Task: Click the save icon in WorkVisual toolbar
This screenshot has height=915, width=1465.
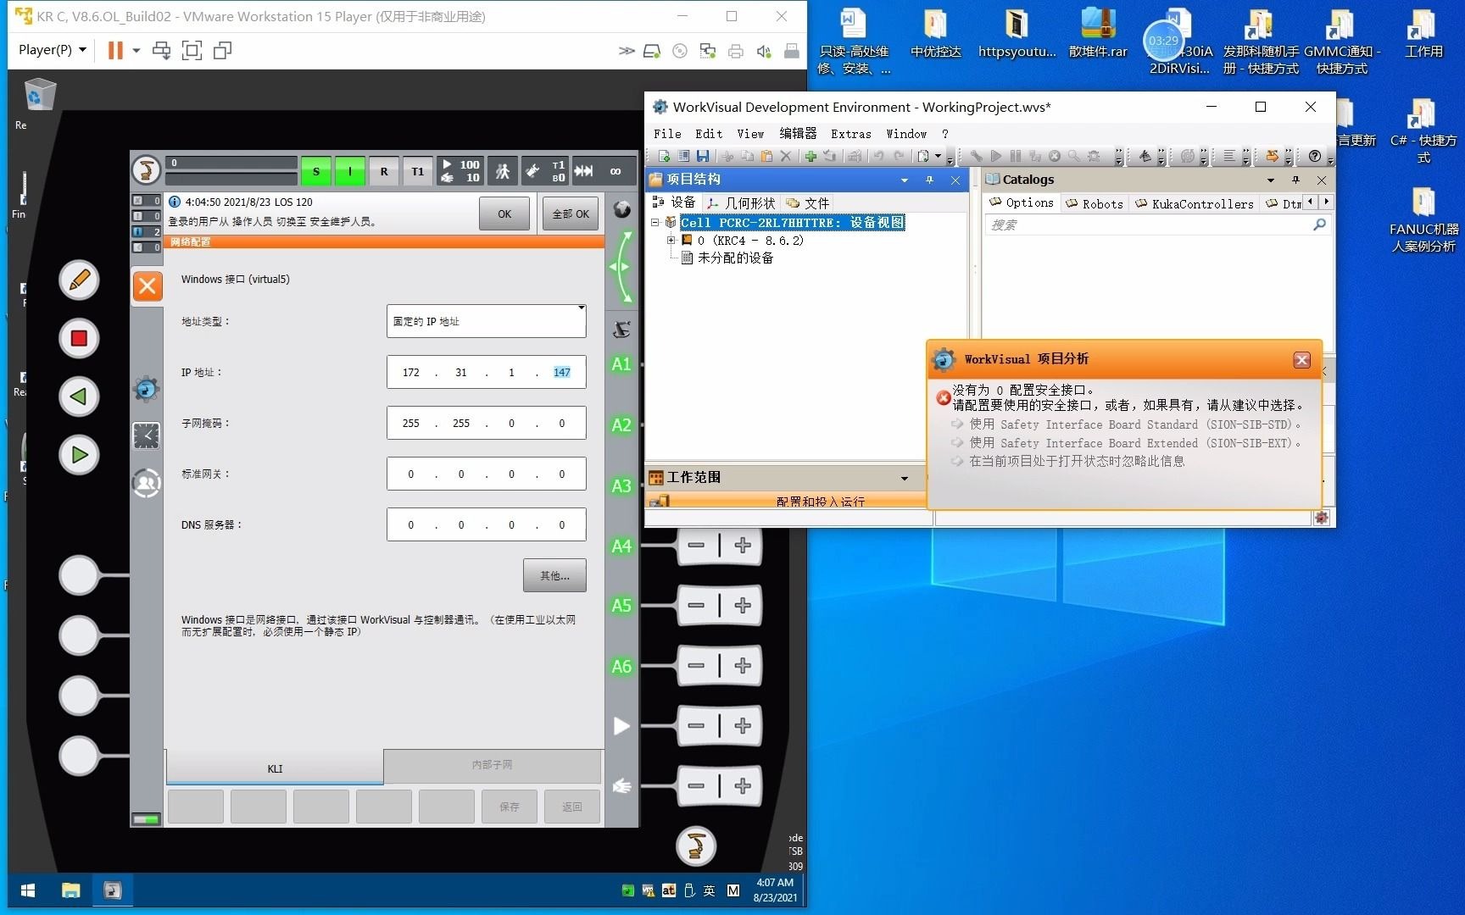Action: pyautogui.click(x=703, y=156)
